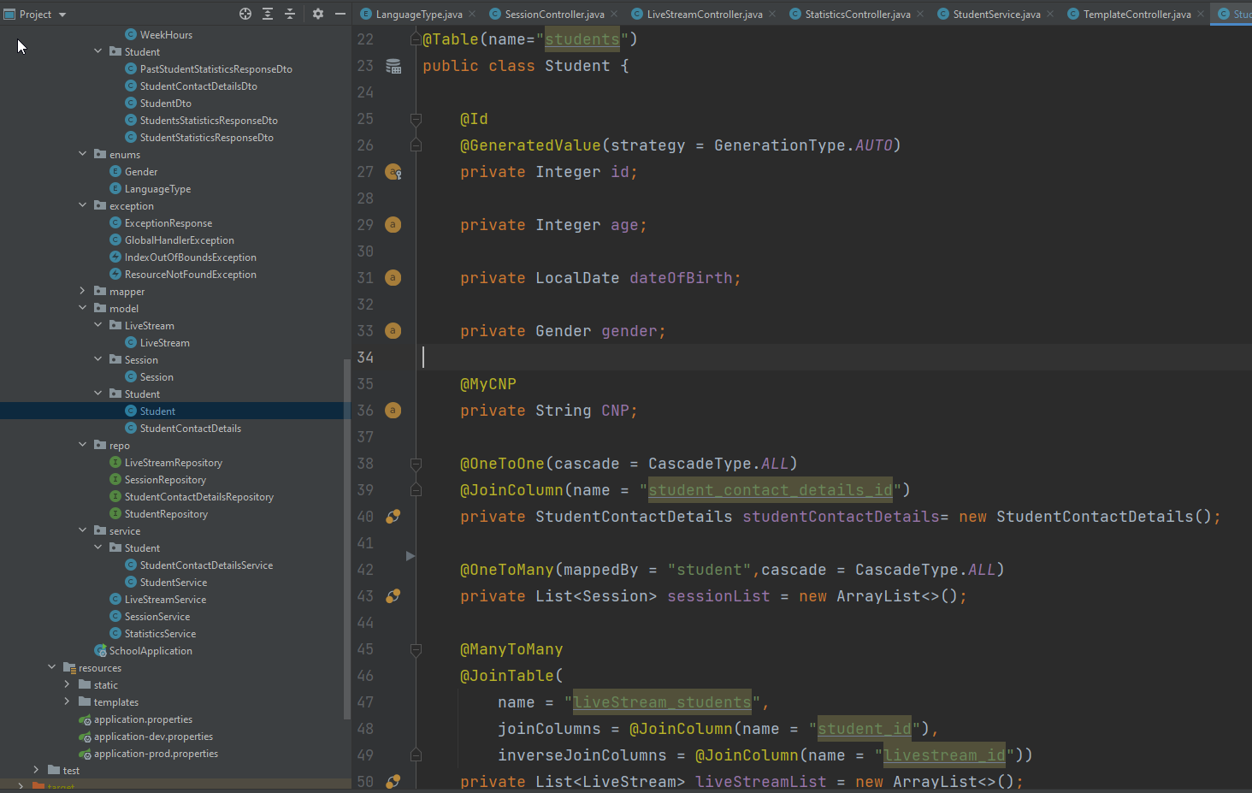This screenshot has width=1252, height=793.
Task: Open application-dev.properties file
Action: click(x=153, y=736)
